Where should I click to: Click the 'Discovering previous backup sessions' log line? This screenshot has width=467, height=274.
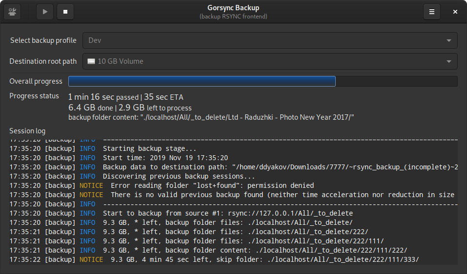[132, 176]
